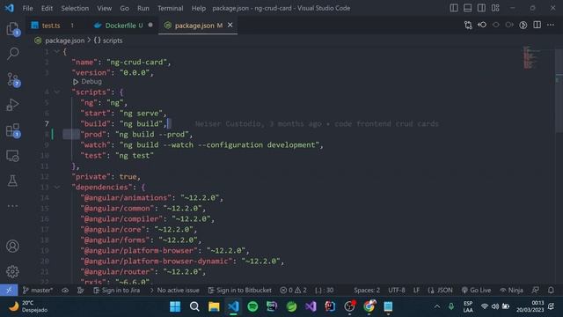Screen dimensions: 563x317
Task: Open the Search view in activity bar
Action: coord(13,54)
